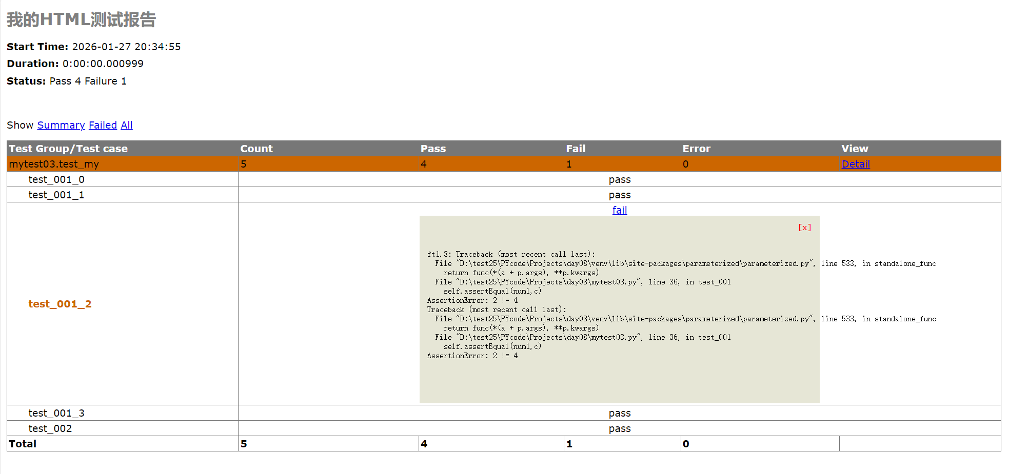Filter to Failed tests link
This screenshot has width=1028, height=474.
point(103,125)
